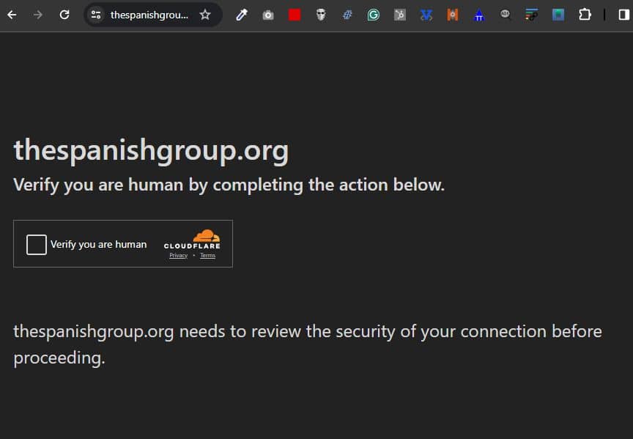Open the blue V-shaped extension icon

[426, 15]
